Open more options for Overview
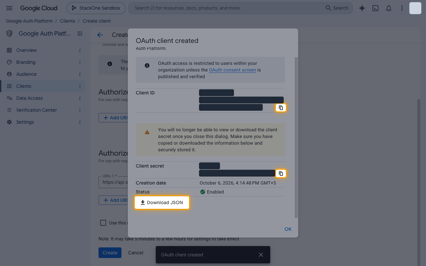Image resolution: width=426 pixels, height=266 pixels. [80, 50]
